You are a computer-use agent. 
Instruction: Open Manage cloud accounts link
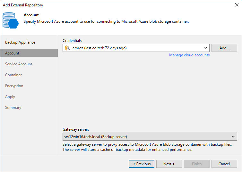[x=189, y=55]
